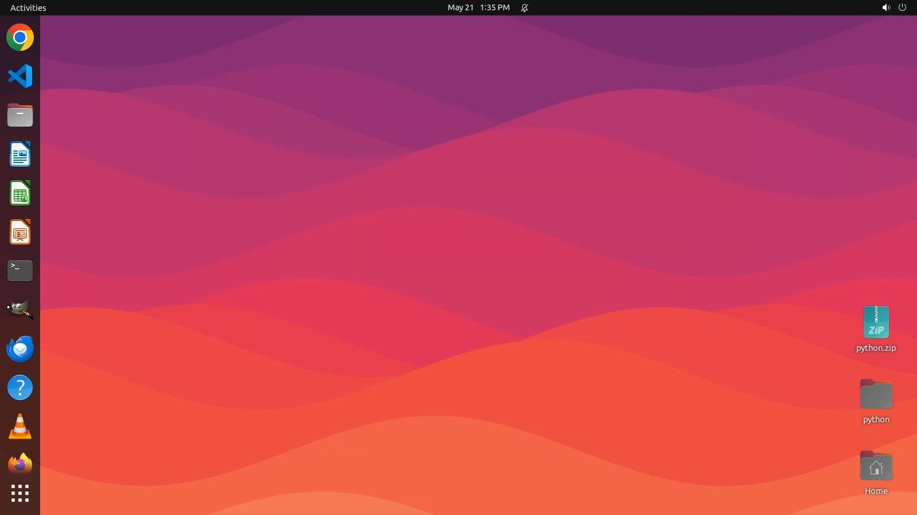Open the clock and calendar menu

(478, 7)
